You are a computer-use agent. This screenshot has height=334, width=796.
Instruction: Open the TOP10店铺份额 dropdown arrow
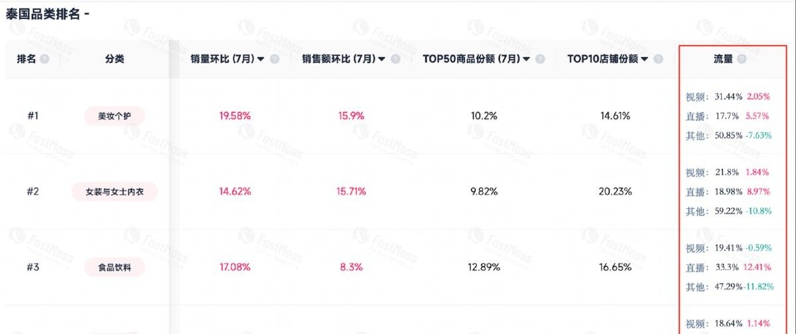645,59
